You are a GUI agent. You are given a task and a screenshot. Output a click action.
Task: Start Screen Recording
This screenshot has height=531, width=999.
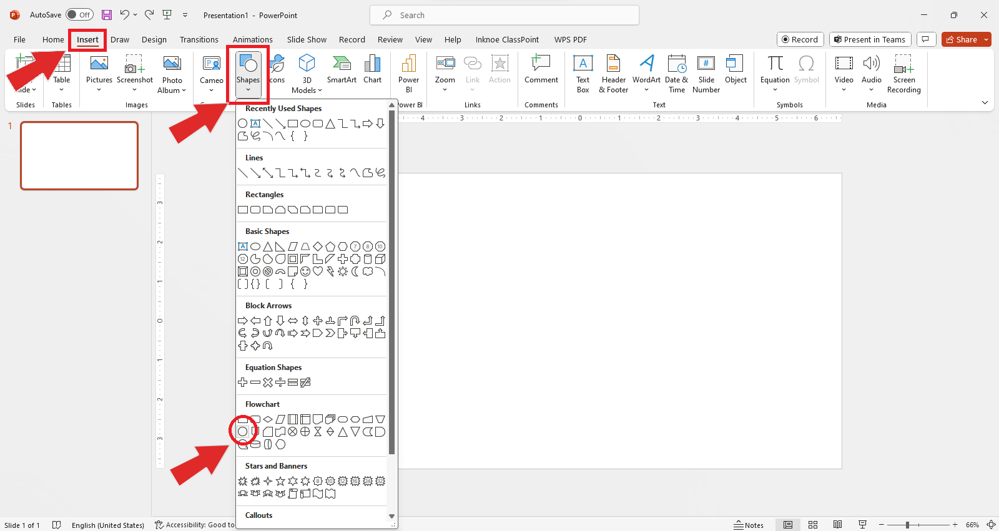point(903,74)
